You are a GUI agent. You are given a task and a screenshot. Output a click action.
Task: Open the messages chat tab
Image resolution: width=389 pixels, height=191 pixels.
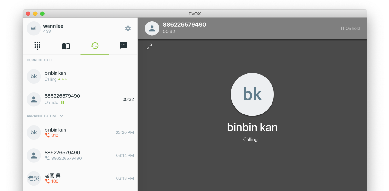point(123,45)
